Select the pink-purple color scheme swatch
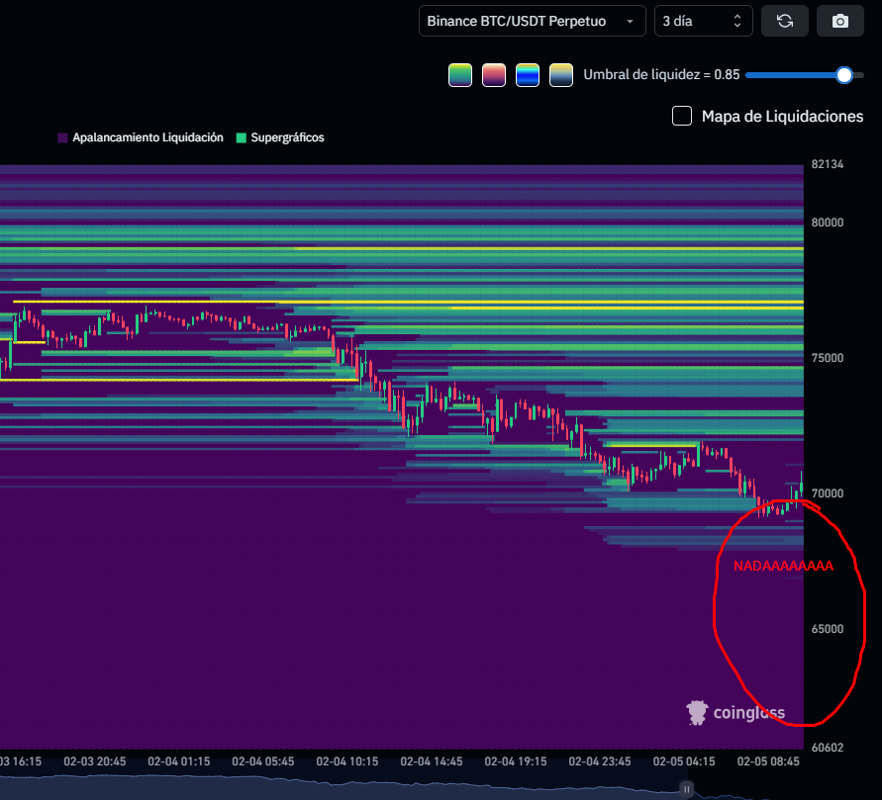The image size is (882, 800). pos(494,75)
